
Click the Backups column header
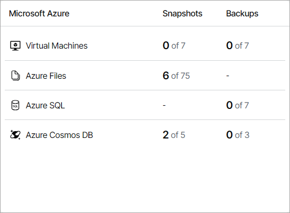point(242,14)
